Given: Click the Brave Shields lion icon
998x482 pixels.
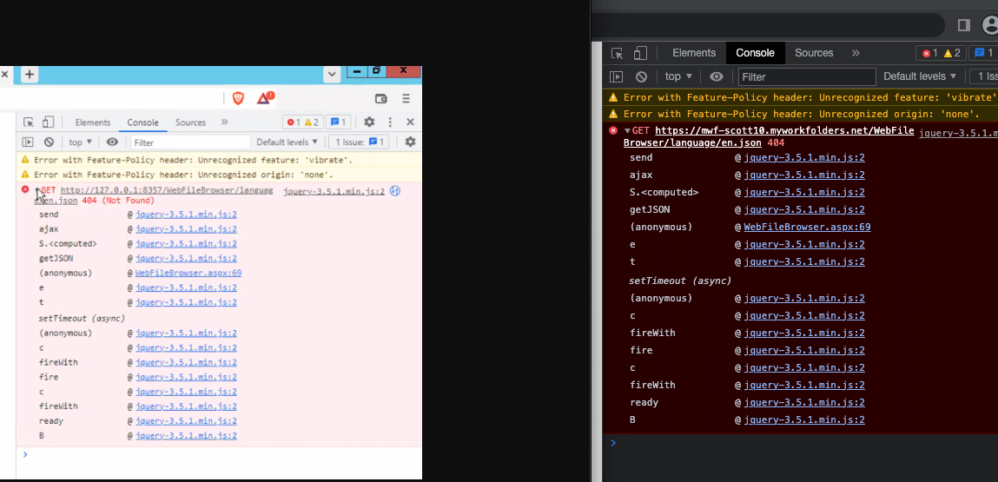Looking at the screenshot, I should (238, 98).
